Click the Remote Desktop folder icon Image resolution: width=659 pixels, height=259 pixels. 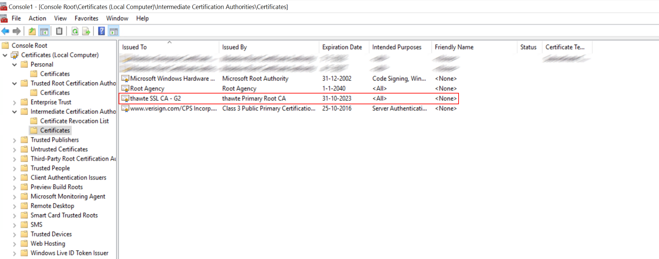click(x=24, y=206)
